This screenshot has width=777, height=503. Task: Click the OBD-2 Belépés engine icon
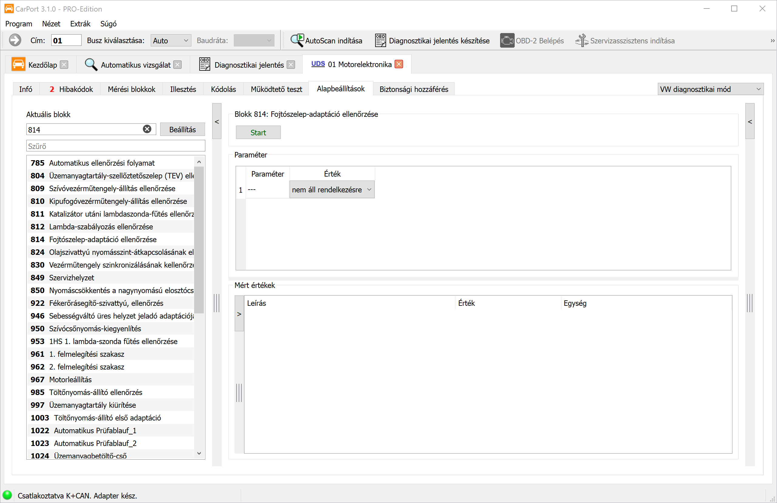tap(507, 41)
